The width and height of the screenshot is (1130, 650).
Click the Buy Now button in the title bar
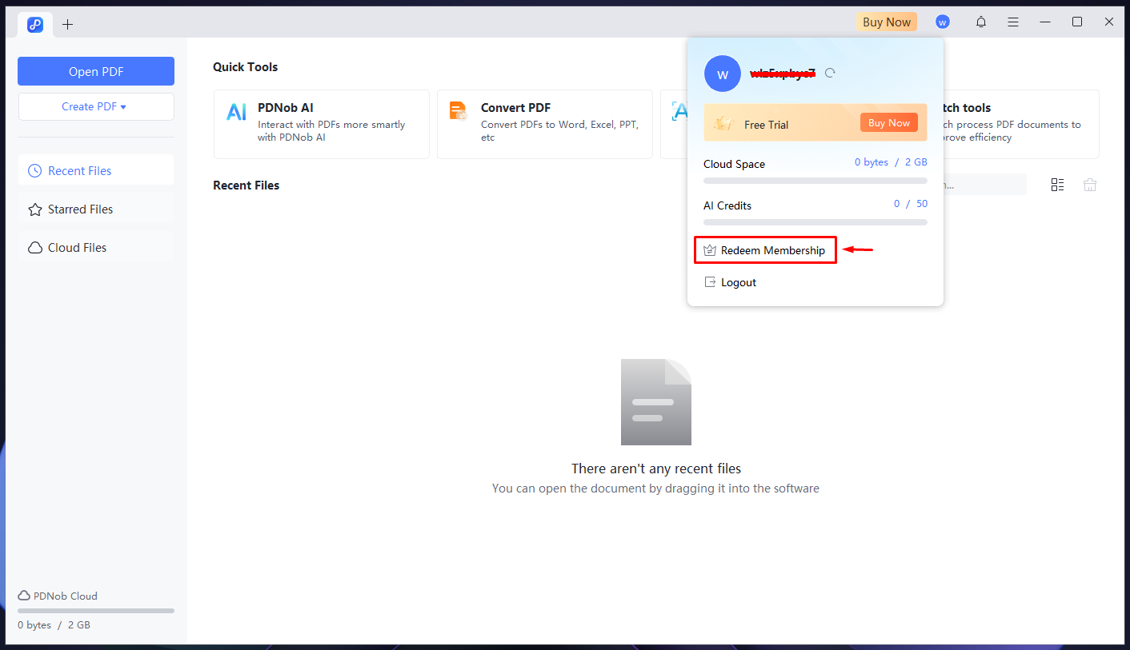tap(887, 22)
